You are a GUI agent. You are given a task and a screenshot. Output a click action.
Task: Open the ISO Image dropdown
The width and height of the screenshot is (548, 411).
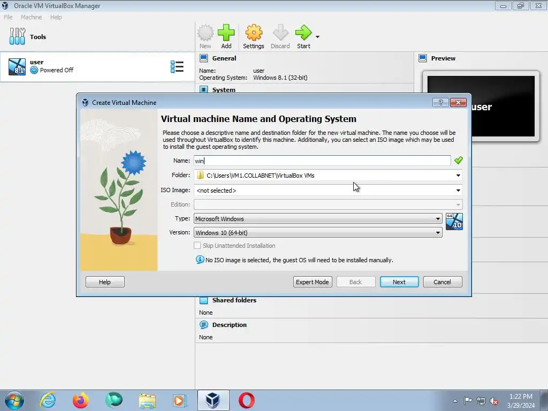(328, 190)
